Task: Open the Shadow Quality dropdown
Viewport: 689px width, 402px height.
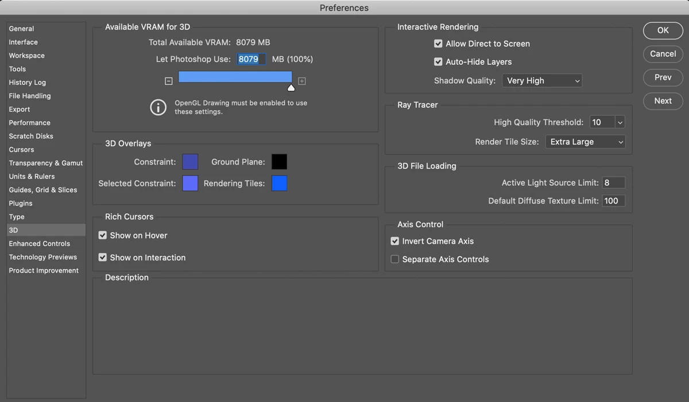Action: [x=542, y=81]
